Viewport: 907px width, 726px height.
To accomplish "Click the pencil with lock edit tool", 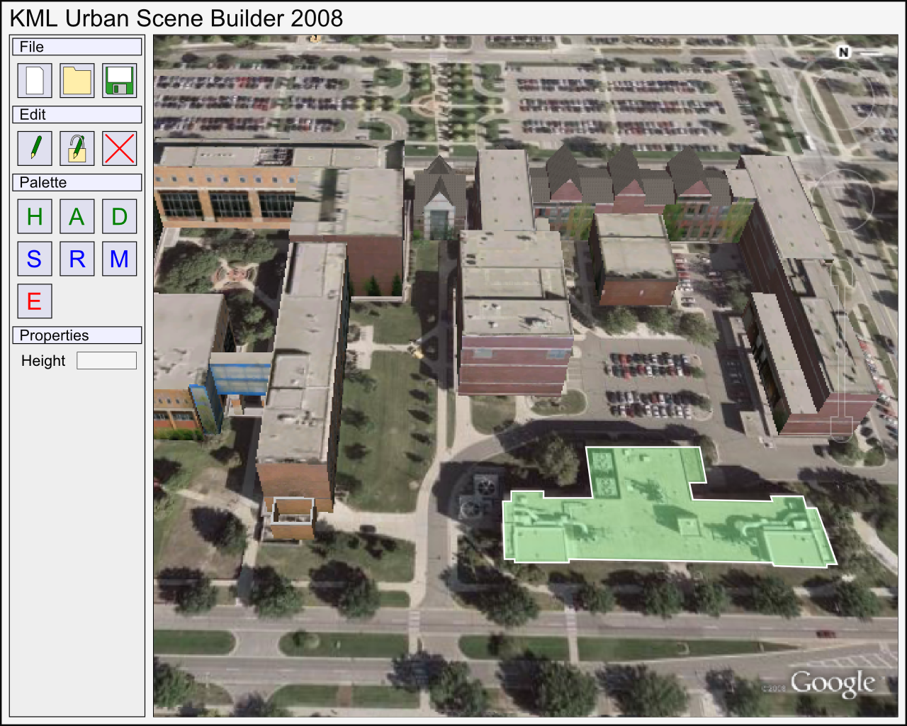I will click(77, 148).
